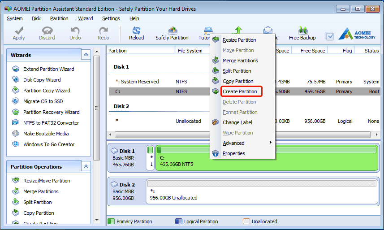Select Merge Partitions in the Partition Operations panel
This screenshot has height=230, width=384.
pos(41,191)
